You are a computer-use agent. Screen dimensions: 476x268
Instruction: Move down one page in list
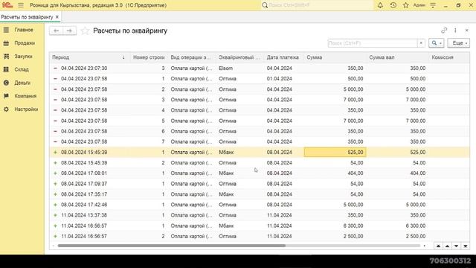[456, 246]
